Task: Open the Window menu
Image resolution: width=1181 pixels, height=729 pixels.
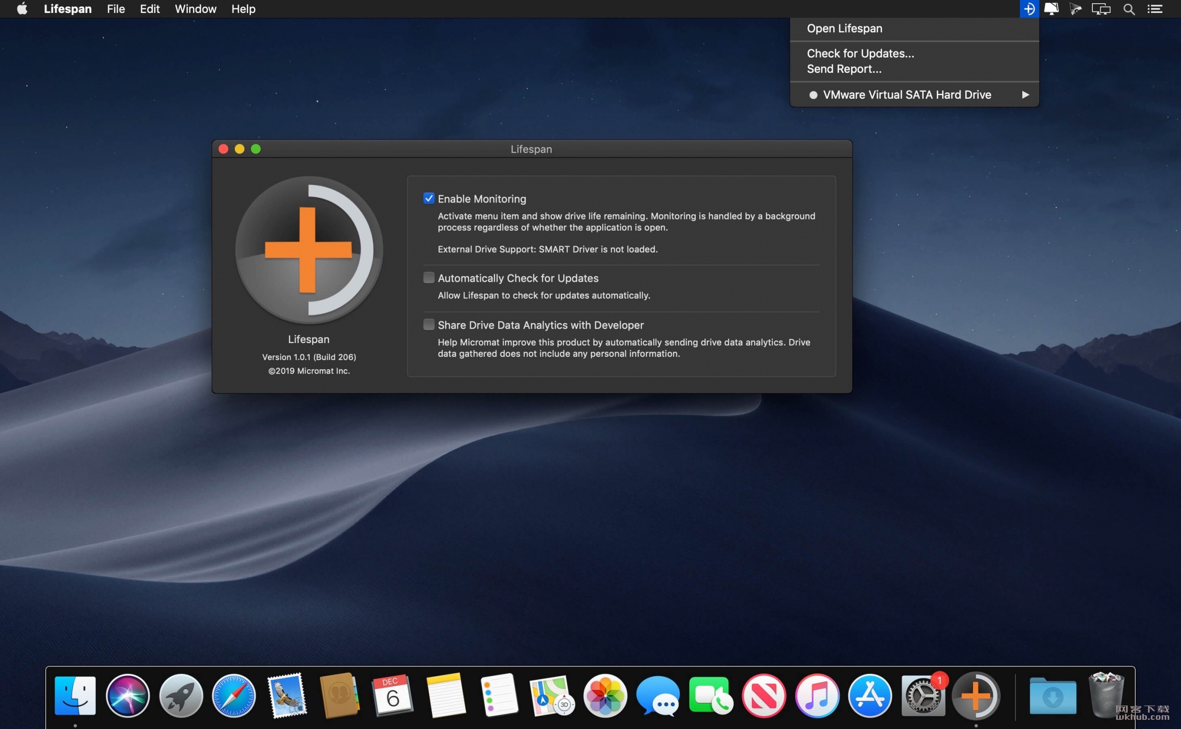Action: (x=195, y=9)
